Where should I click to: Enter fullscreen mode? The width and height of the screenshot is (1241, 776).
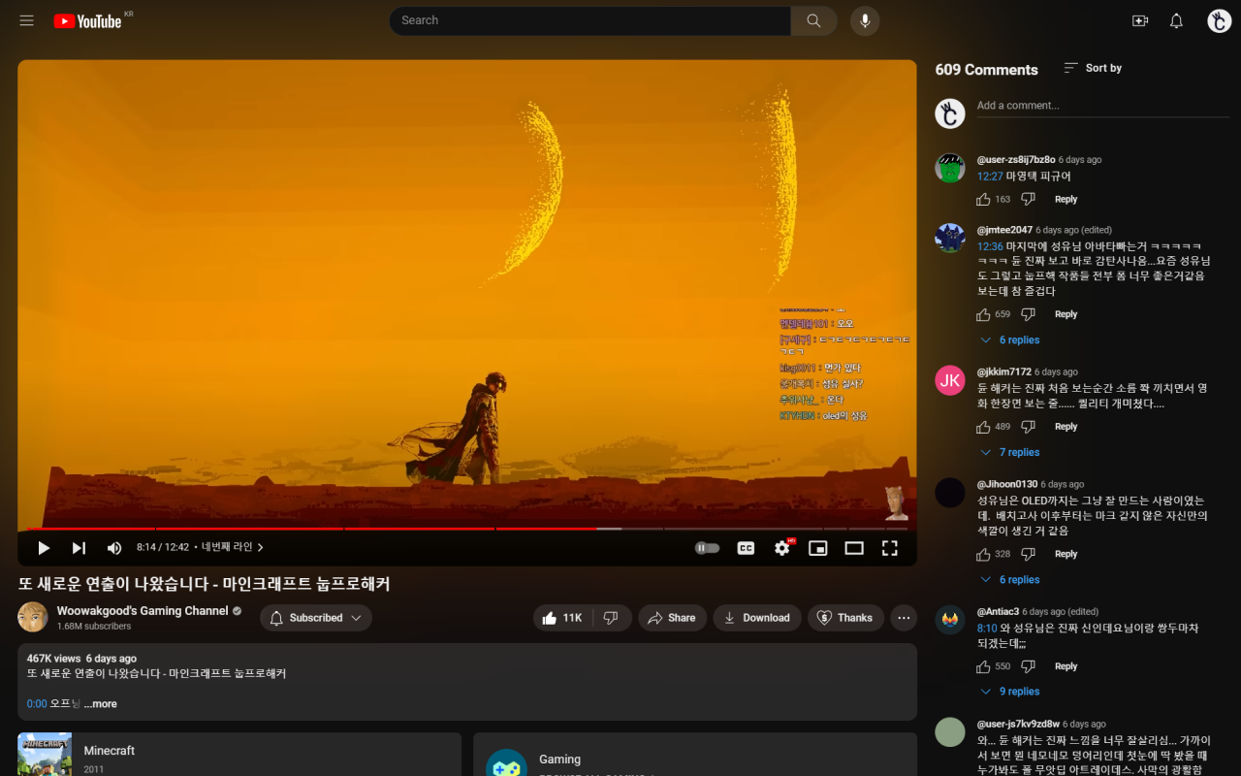889,547
